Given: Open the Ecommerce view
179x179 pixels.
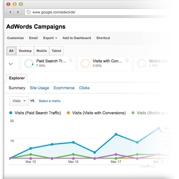Looking at the screenshot, I should point(64,88).
